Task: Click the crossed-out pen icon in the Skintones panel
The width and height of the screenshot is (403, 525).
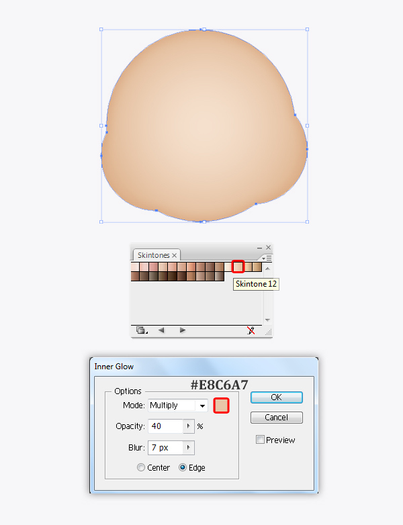Action: 251,330
